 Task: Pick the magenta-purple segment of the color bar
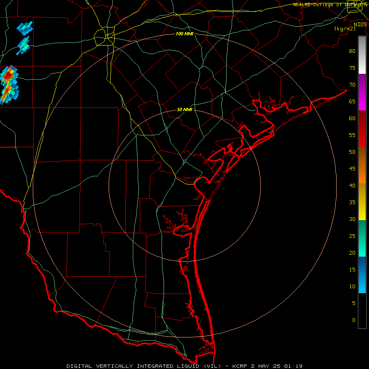pyautogui.click(x=362, y=92)
